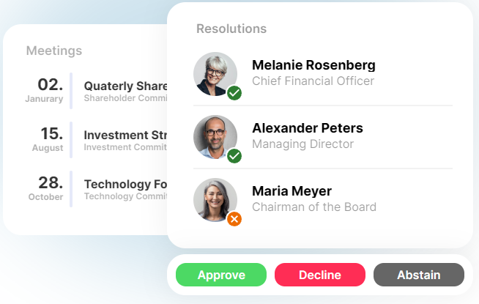Select the Melanie Rosenberg name
479x304 pixels.
(x=313, y=65)
